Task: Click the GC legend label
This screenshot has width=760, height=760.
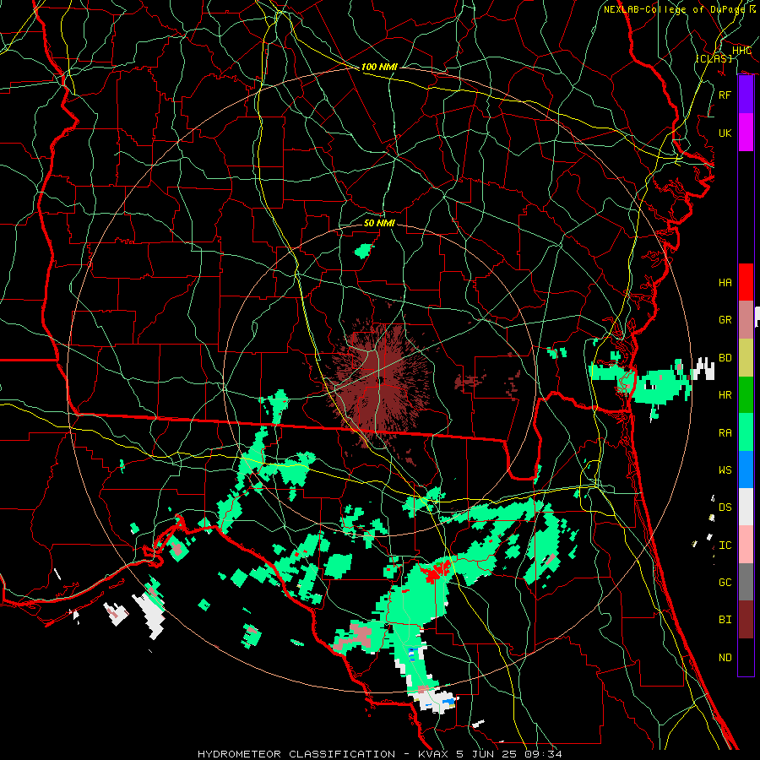Action: click(725, 583)
